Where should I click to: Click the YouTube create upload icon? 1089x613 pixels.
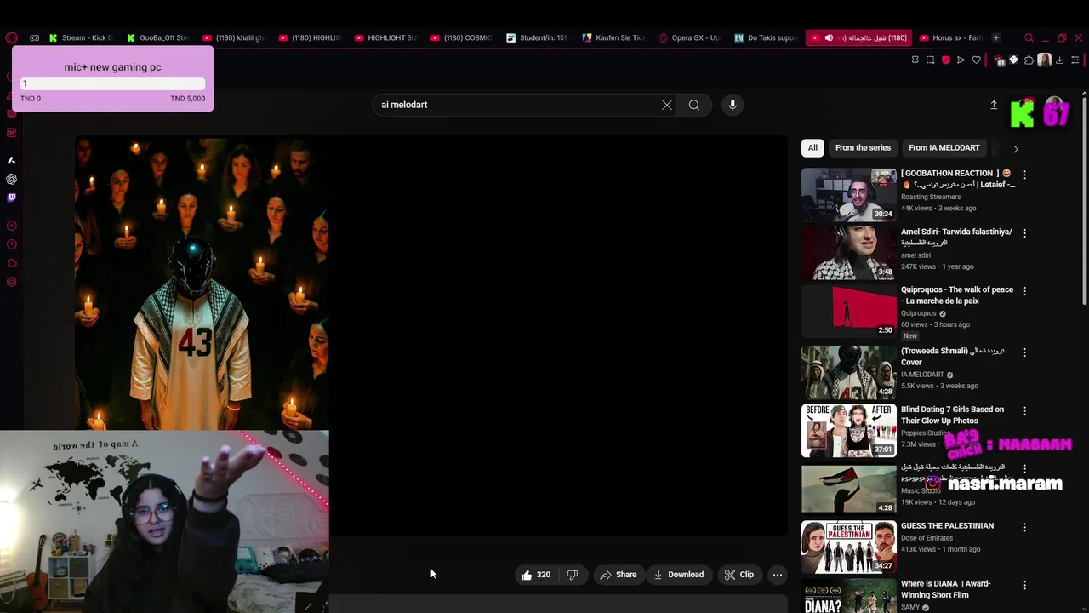pos(994,105)
